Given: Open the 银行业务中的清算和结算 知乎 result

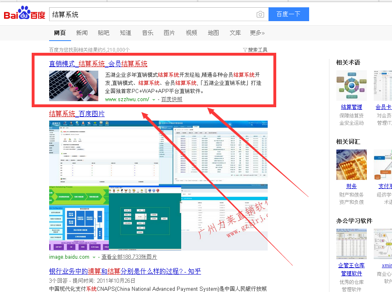Looking at the screenshot, I should click(125, 271).
